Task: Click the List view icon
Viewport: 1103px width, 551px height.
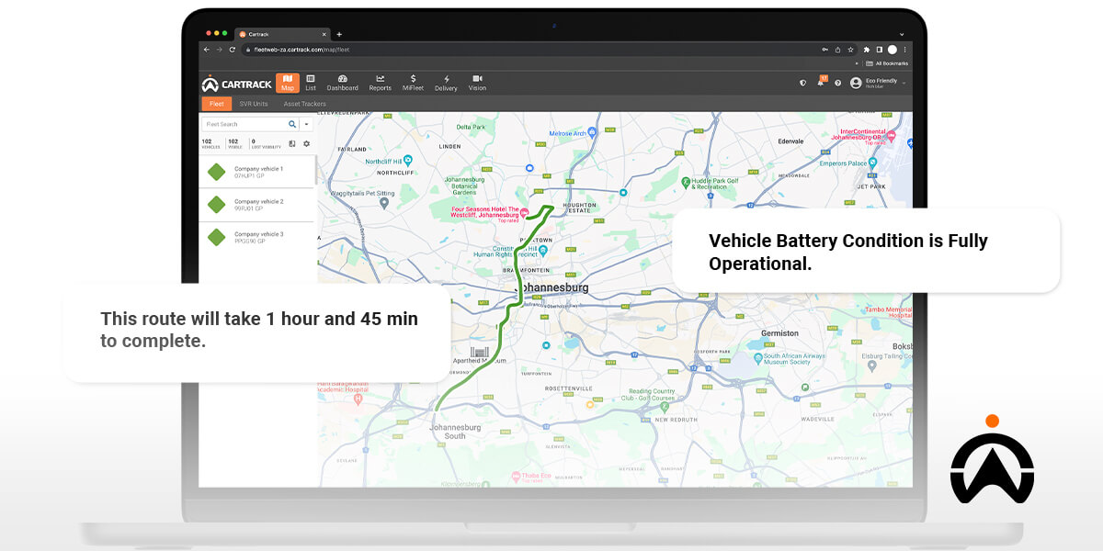Action: [310, 84]
